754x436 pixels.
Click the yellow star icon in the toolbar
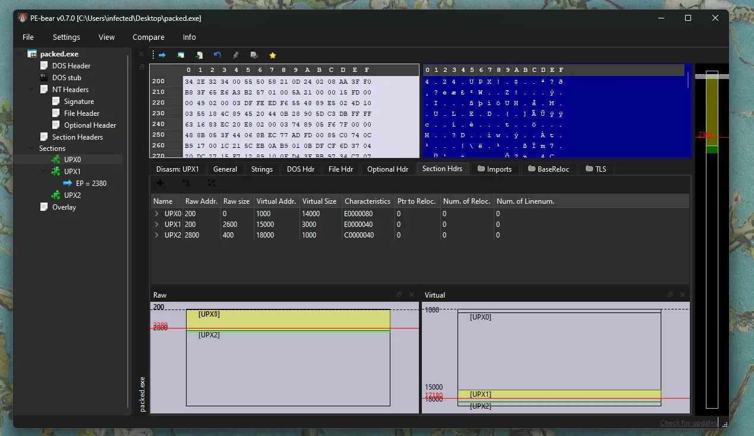click(x=273, y=55)
